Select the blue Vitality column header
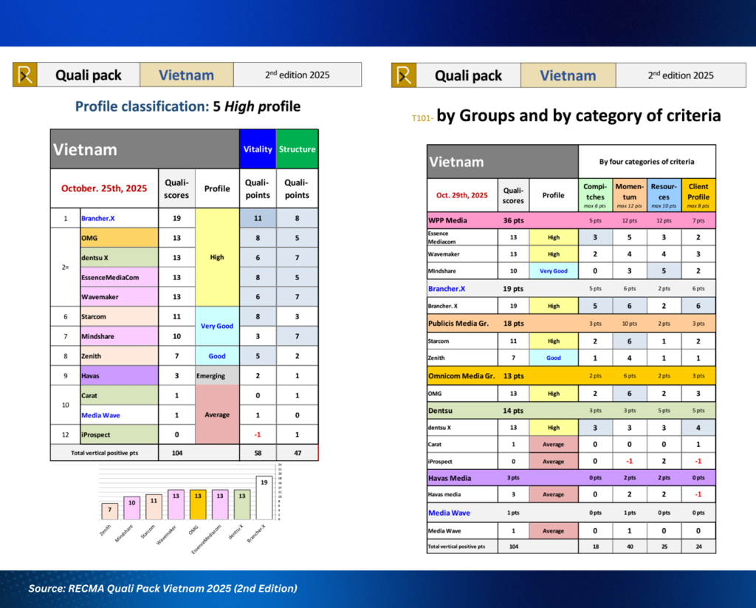Viewport: 756px width, 608px height. click(258, 149)
